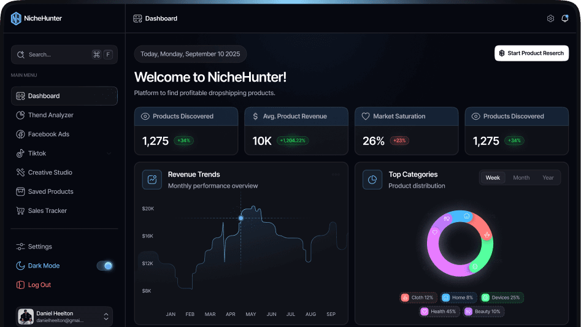Click the F key shortcut badge
Viewport: 581px width, 327px height.
[108, 55]
